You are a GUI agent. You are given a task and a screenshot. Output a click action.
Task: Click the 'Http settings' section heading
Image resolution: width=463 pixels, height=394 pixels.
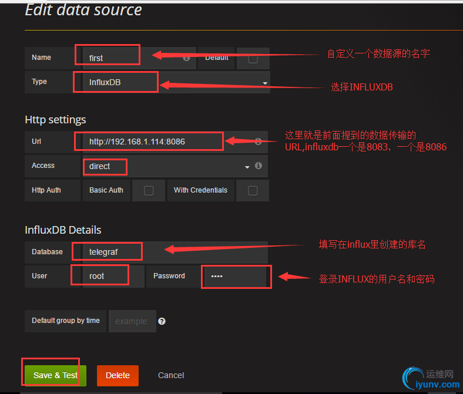(55, 120)
